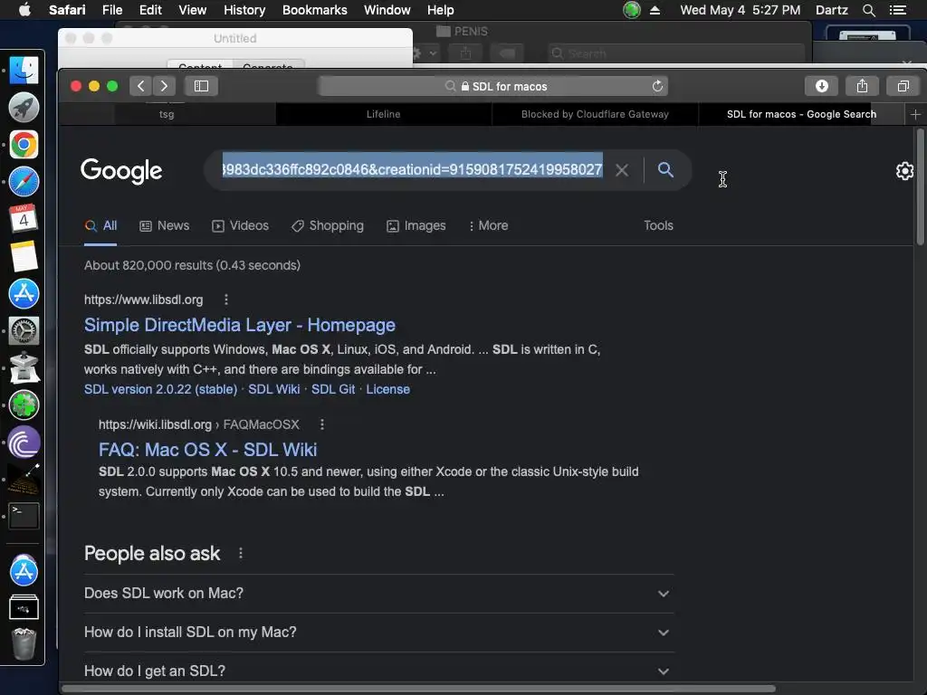Select the Images results tab
Viewport: 927px width, 695px height.
(x=416, y=225)
